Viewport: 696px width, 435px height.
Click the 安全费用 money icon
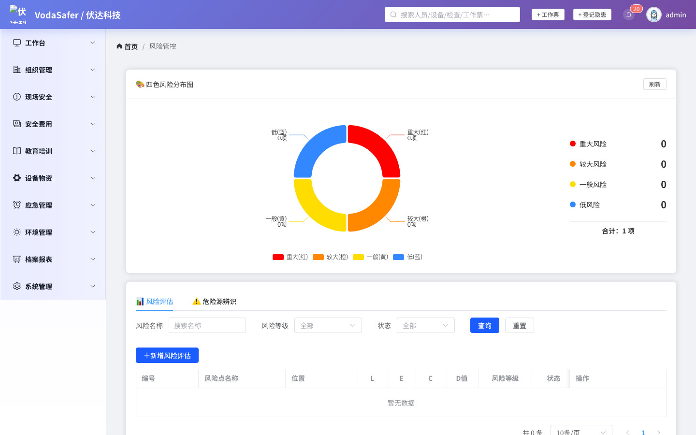point(17,124)
